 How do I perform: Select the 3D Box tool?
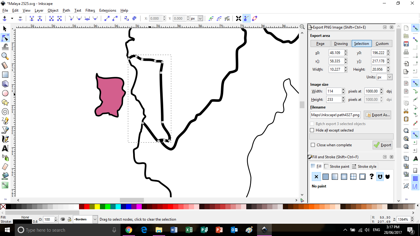click(5, 84)
